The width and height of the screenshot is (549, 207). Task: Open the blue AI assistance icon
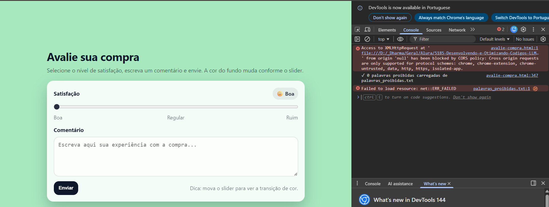coord(514,29)
